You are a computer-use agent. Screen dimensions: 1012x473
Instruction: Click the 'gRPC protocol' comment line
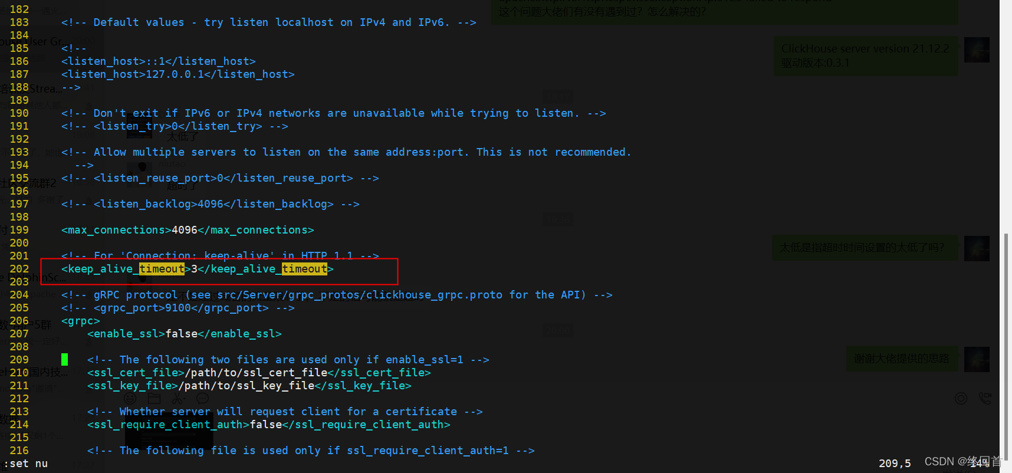pyautogui.click(x=337, y=295)
